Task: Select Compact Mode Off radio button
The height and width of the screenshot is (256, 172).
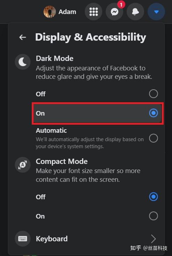Action: click(x=154, y=196)
